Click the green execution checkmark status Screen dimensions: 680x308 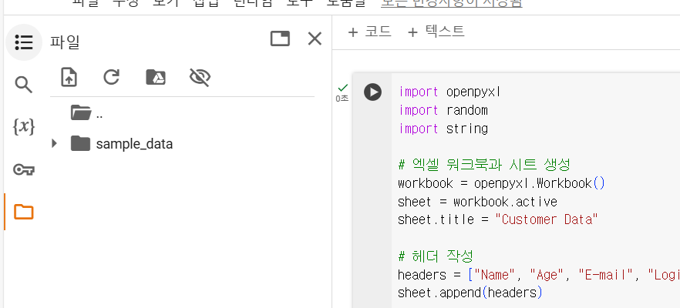tap(342, 88)
